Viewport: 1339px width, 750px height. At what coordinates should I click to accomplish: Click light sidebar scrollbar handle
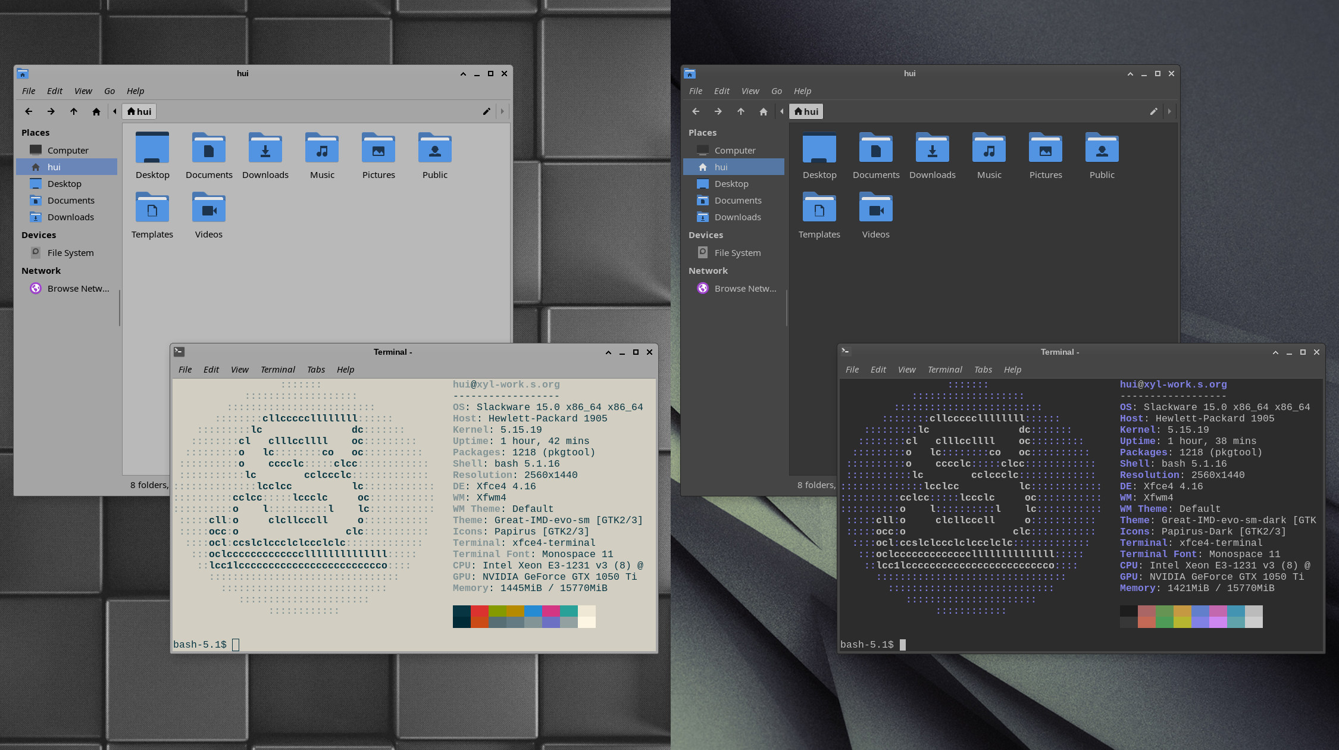(120, 308)
